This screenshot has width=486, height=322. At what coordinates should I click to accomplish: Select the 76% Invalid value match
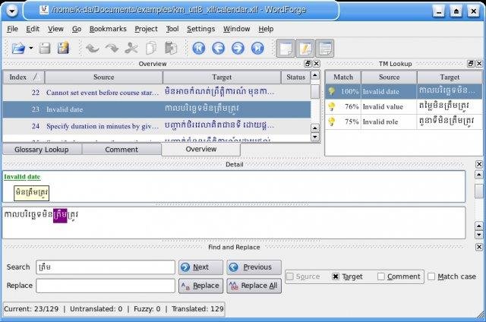404,106
